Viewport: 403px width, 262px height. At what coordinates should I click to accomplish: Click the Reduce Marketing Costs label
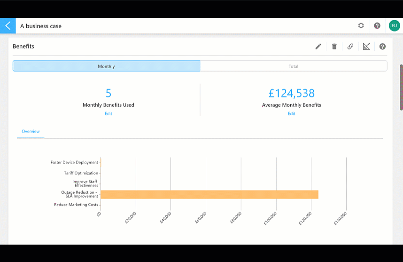76,205
